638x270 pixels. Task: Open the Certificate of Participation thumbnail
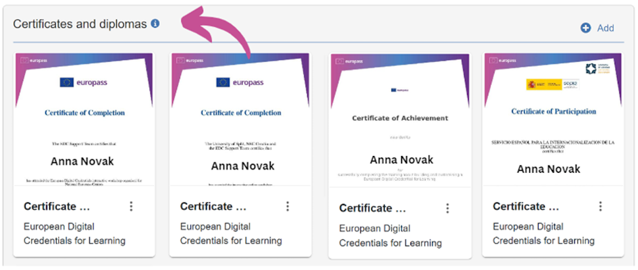(553, 119)
